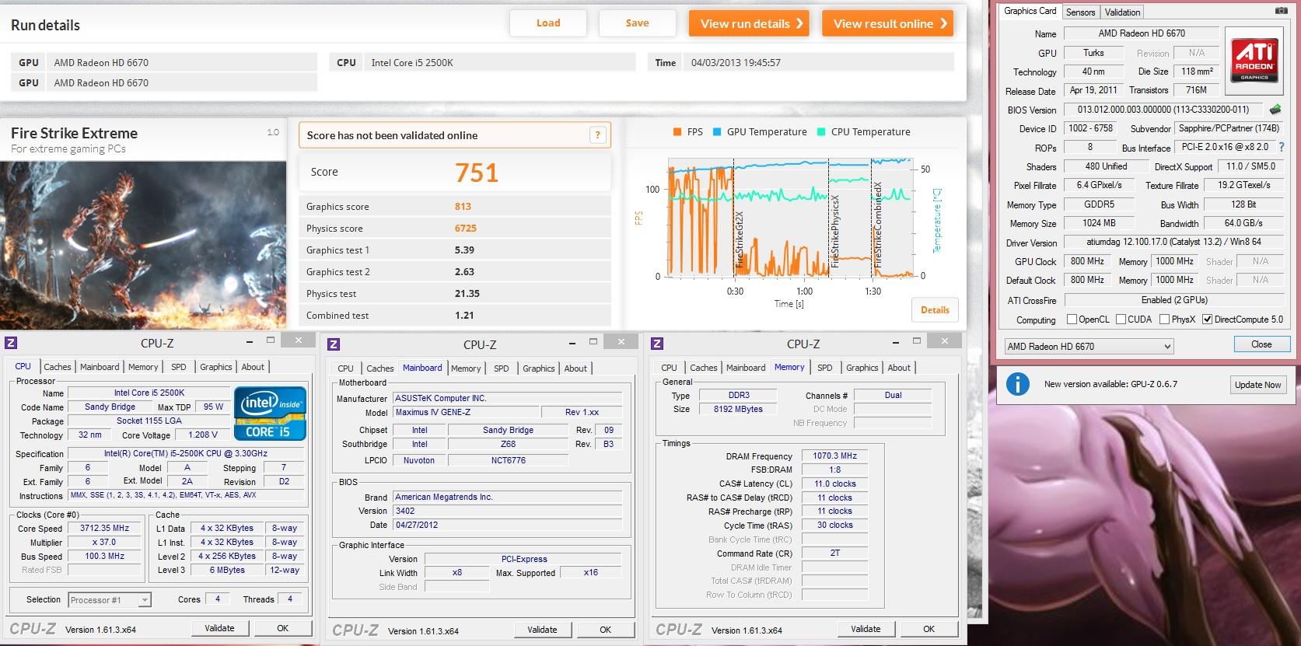Select the Graphics Card tab in GPU-Z
1301x646 pixels.
click(1030, 11)
